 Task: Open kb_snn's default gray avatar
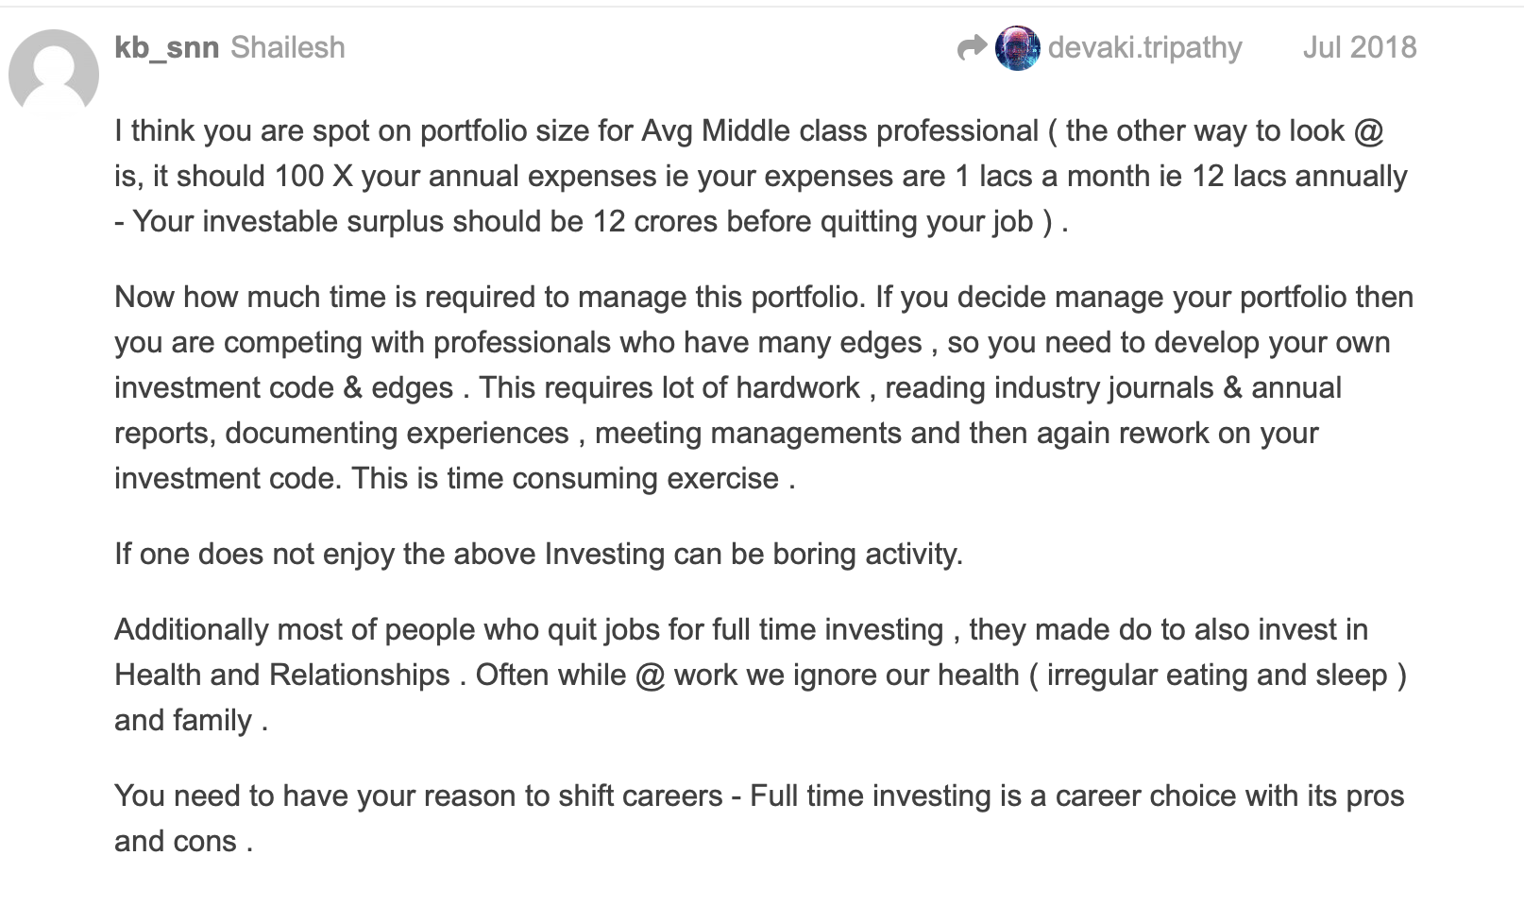click(x=54, y=74)
